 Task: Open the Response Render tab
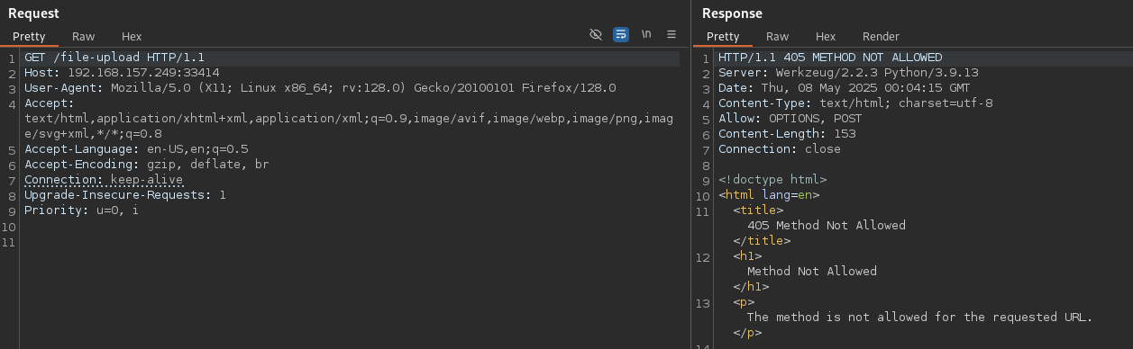click(881, 37)
